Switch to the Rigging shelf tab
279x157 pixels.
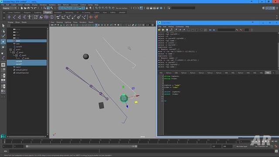point(48,13)
